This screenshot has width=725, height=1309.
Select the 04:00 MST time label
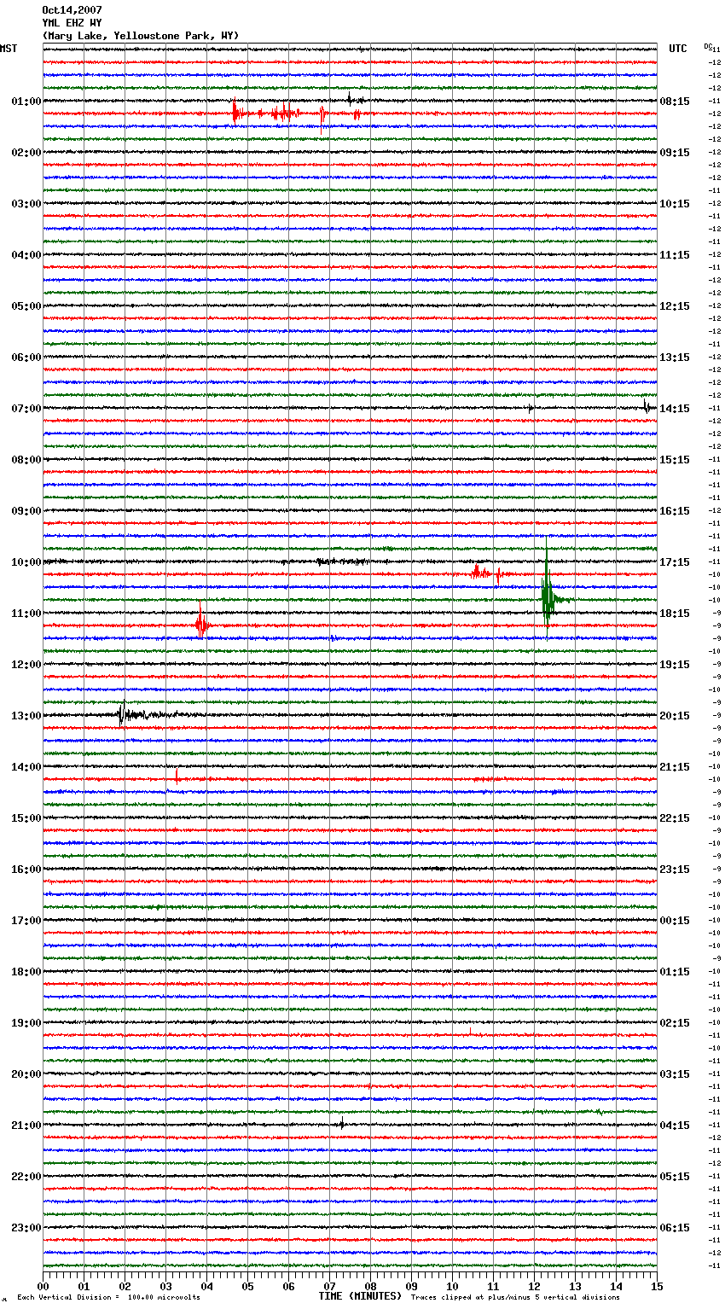26,255
